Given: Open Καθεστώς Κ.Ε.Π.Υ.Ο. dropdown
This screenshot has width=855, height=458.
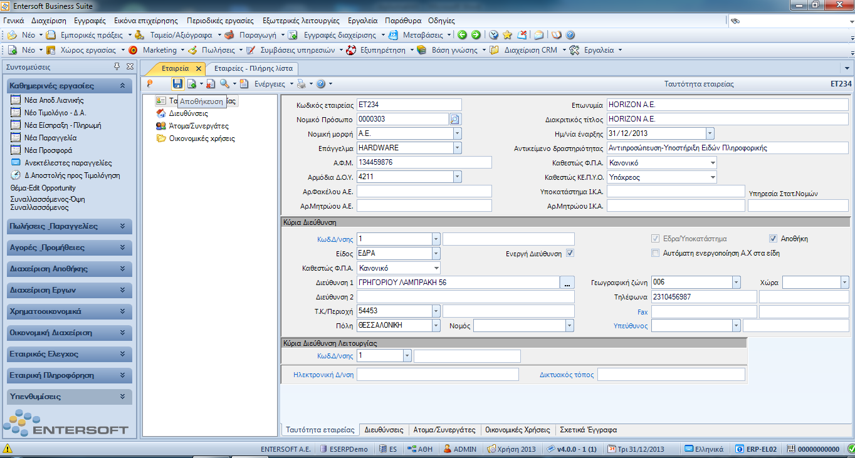Looking at the screenshot, I should (x=712, y=177).
